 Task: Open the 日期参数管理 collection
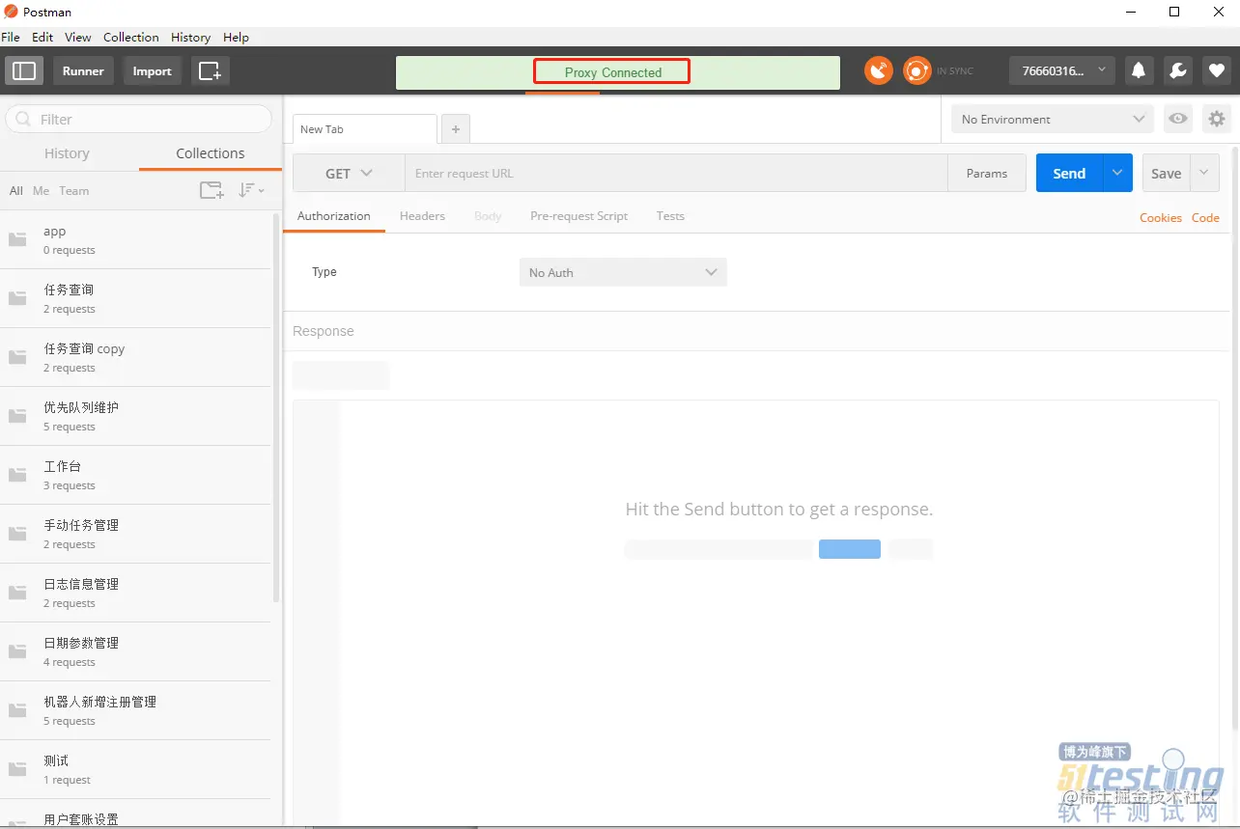(x=135, y=651)
